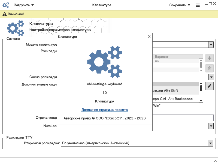Open the Домашняя страница проекта link
Screen dimensions: 218x164
tap(104, 110)
